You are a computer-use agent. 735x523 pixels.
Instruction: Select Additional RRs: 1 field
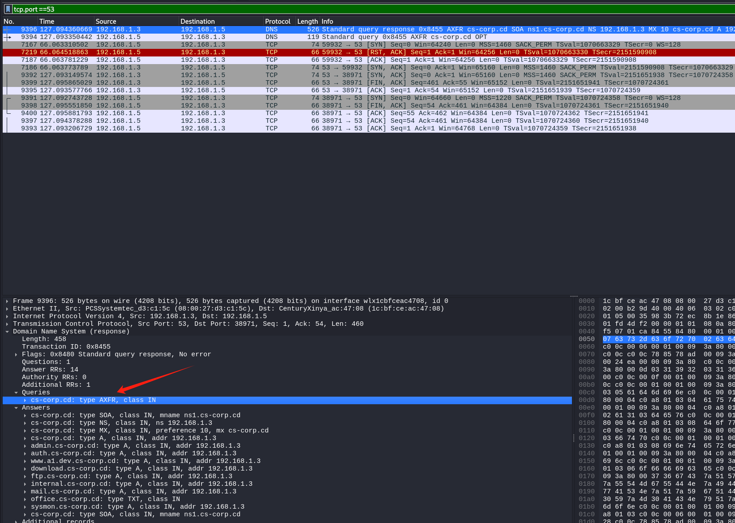(x=56, y=385)
